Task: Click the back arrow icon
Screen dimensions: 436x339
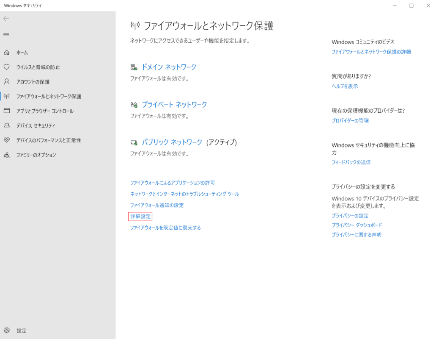Action: [x=6, y=19]
